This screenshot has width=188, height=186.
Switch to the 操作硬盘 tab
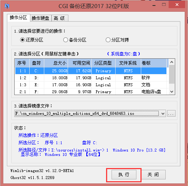point(41,18)
